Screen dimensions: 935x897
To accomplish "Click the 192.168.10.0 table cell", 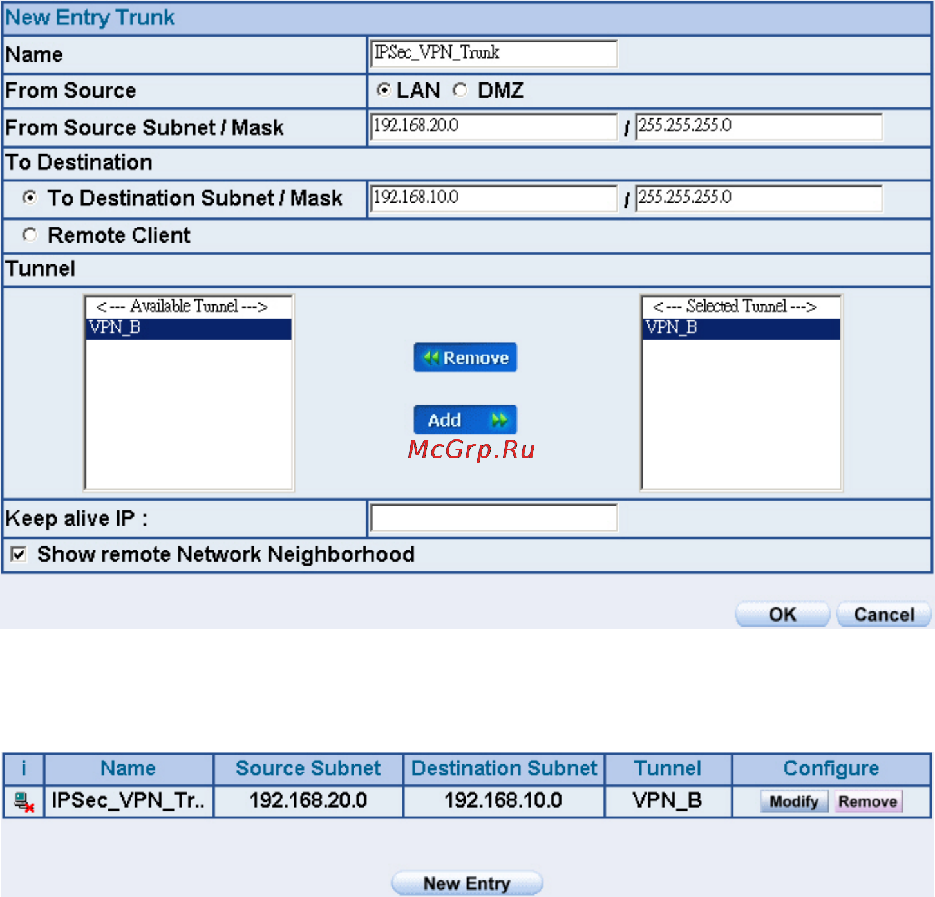I will click(504, 801).
